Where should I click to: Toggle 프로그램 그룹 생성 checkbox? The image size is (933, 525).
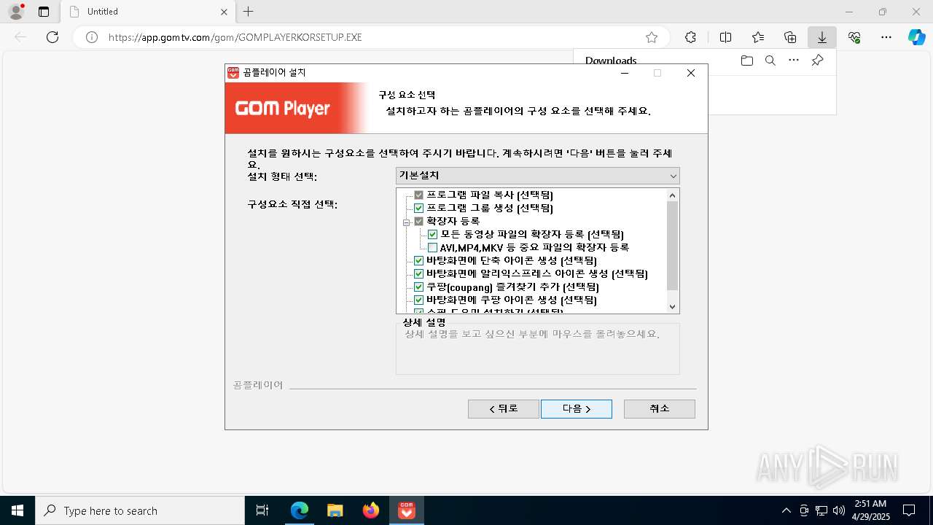pos(418,209)
